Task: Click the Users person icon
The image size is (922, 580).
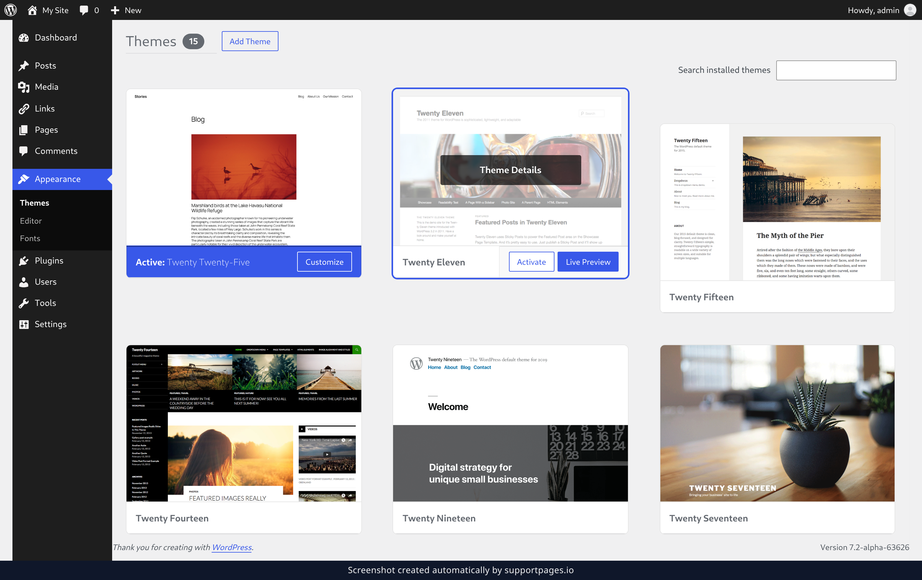Action: point(24,282)
